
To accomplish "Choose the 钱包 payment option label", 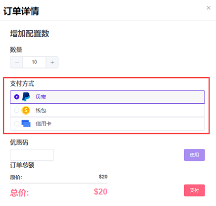I will tap(41, 110).
